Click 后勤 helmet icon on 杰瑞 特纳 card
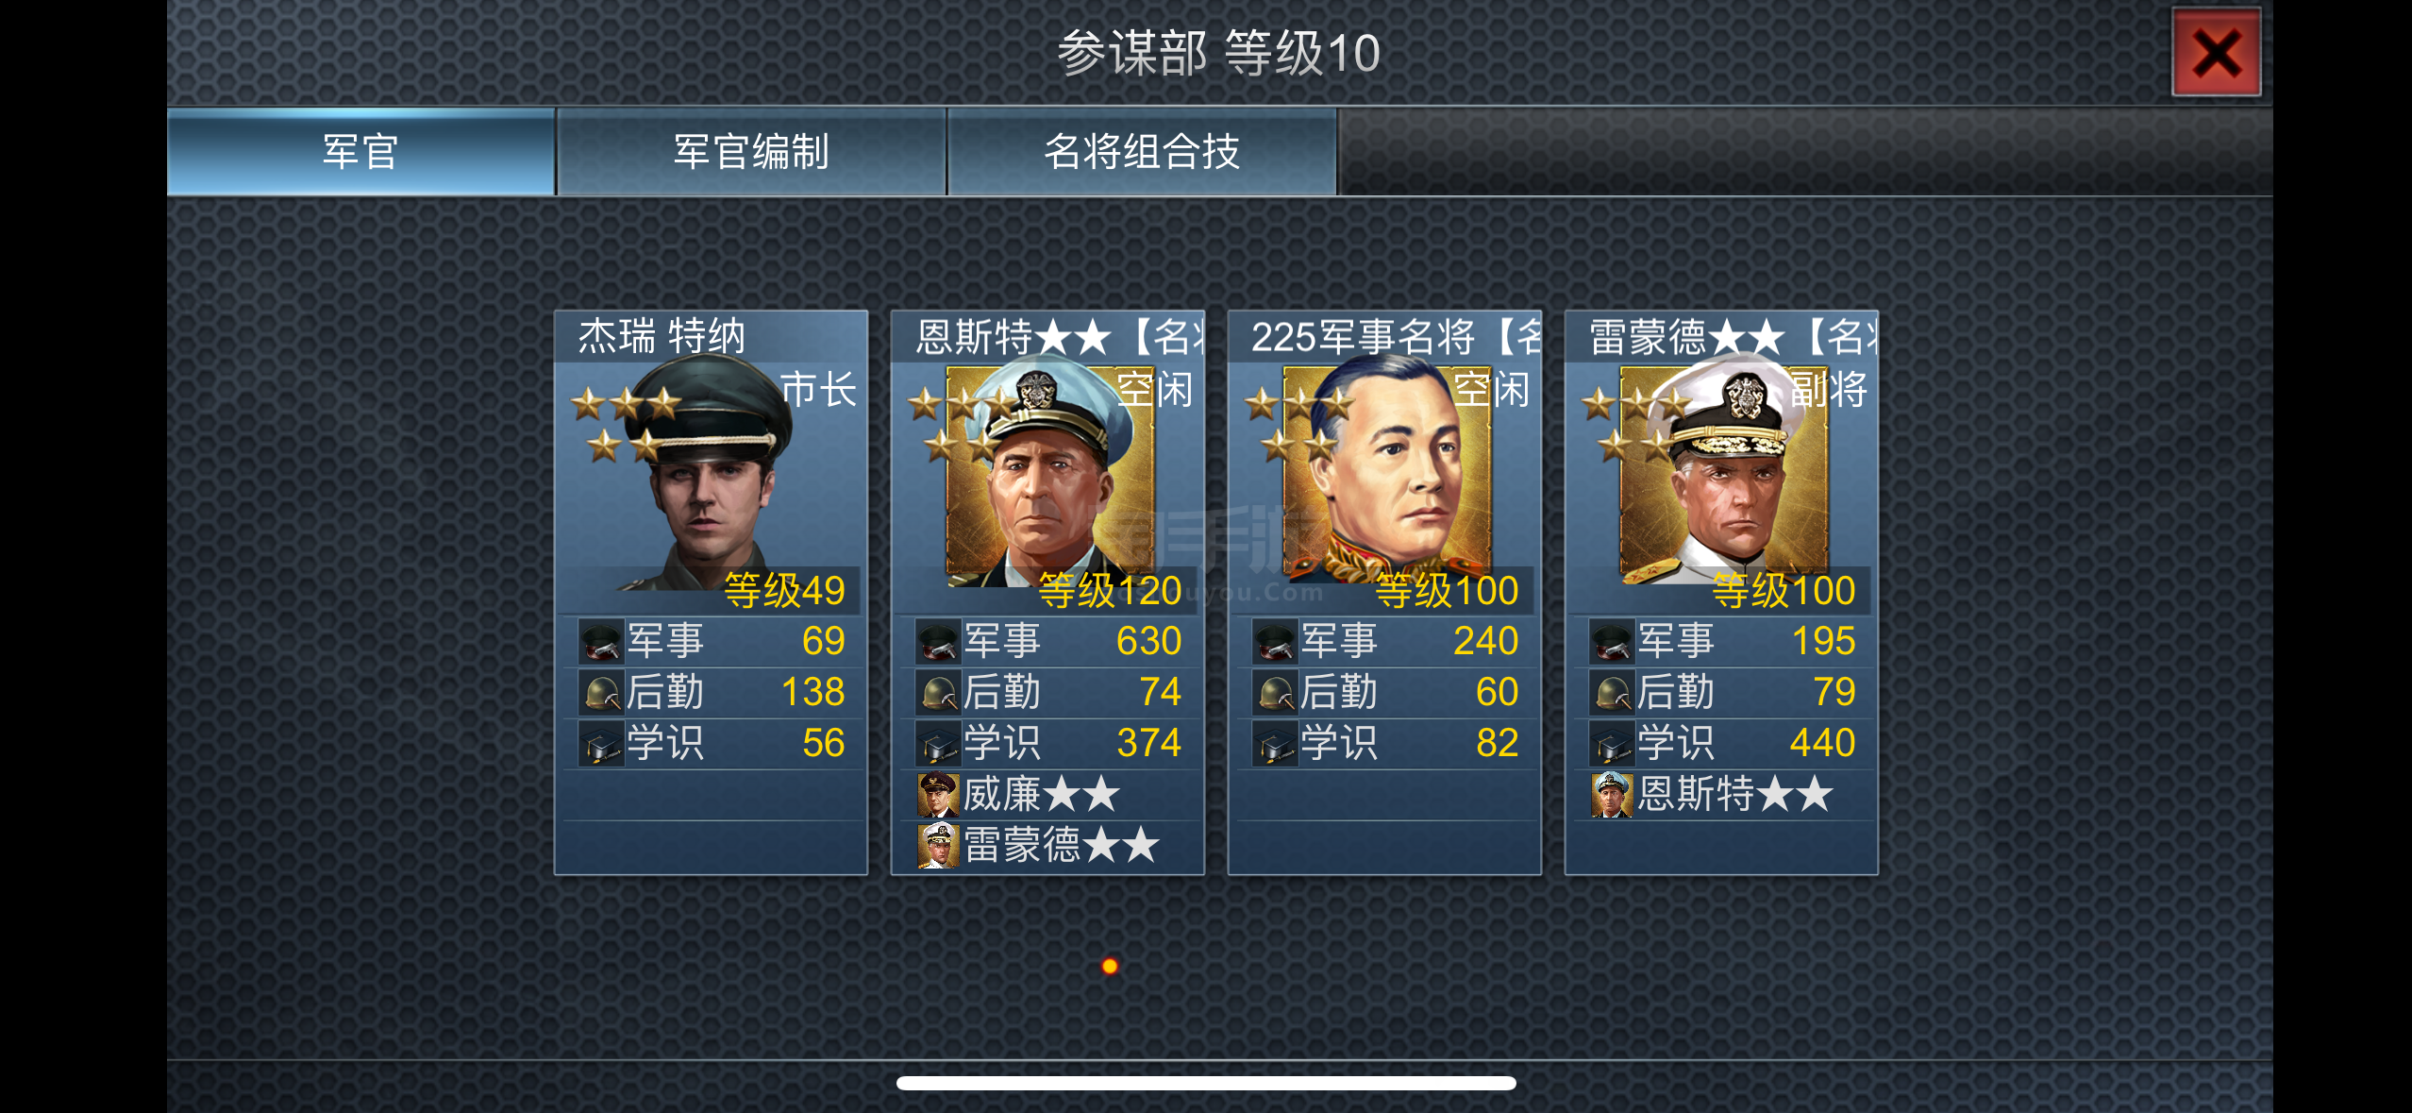The image size is (2412, 1113). [x=601, y=693]
